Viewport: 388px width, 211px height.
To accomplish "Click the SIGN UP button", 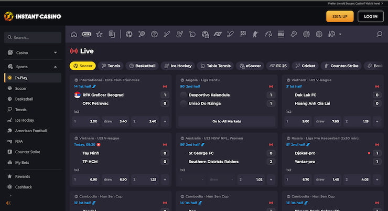I will 340,16.
